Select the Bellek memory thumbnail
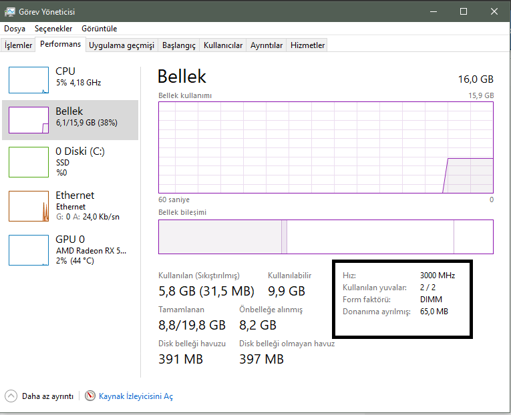 (29, 120)
